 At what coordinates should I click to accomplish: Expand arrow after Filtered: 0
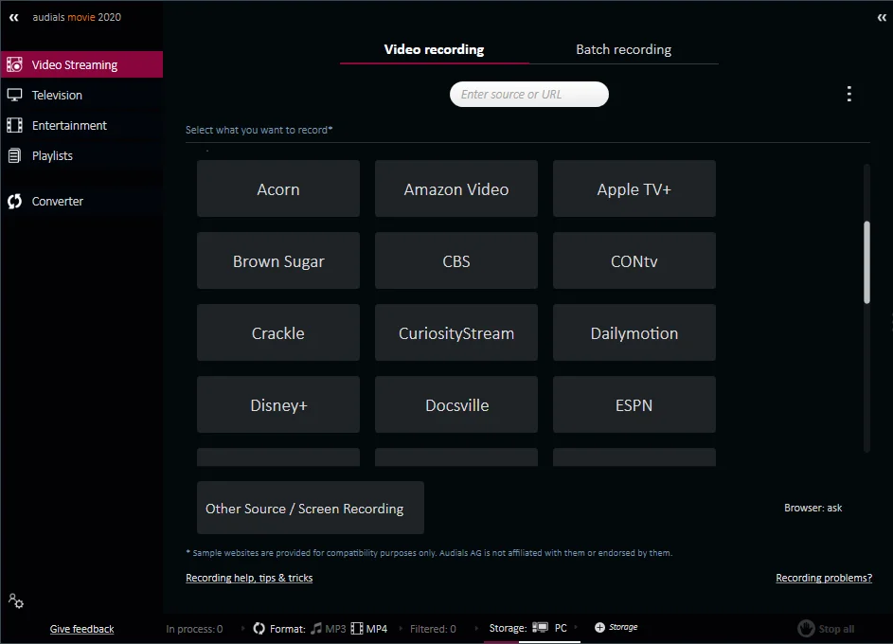[476, 628]
